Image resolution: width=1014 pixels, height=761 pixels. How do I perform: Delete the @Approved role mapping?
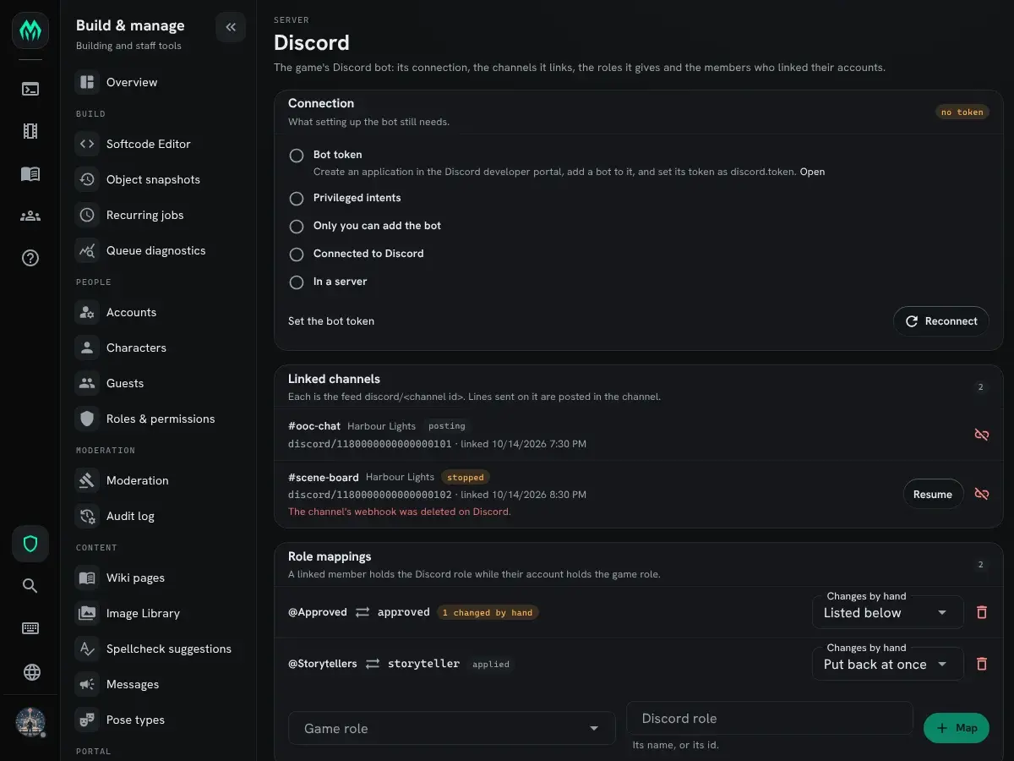pos(981,612)
